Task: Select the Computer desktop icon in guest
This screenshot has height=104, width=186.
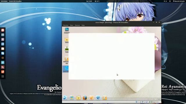Action: (67, 30)
